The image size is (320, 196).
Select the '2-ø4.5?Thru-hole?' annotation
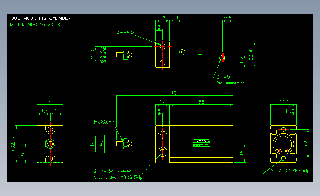[x=113, y=171]
